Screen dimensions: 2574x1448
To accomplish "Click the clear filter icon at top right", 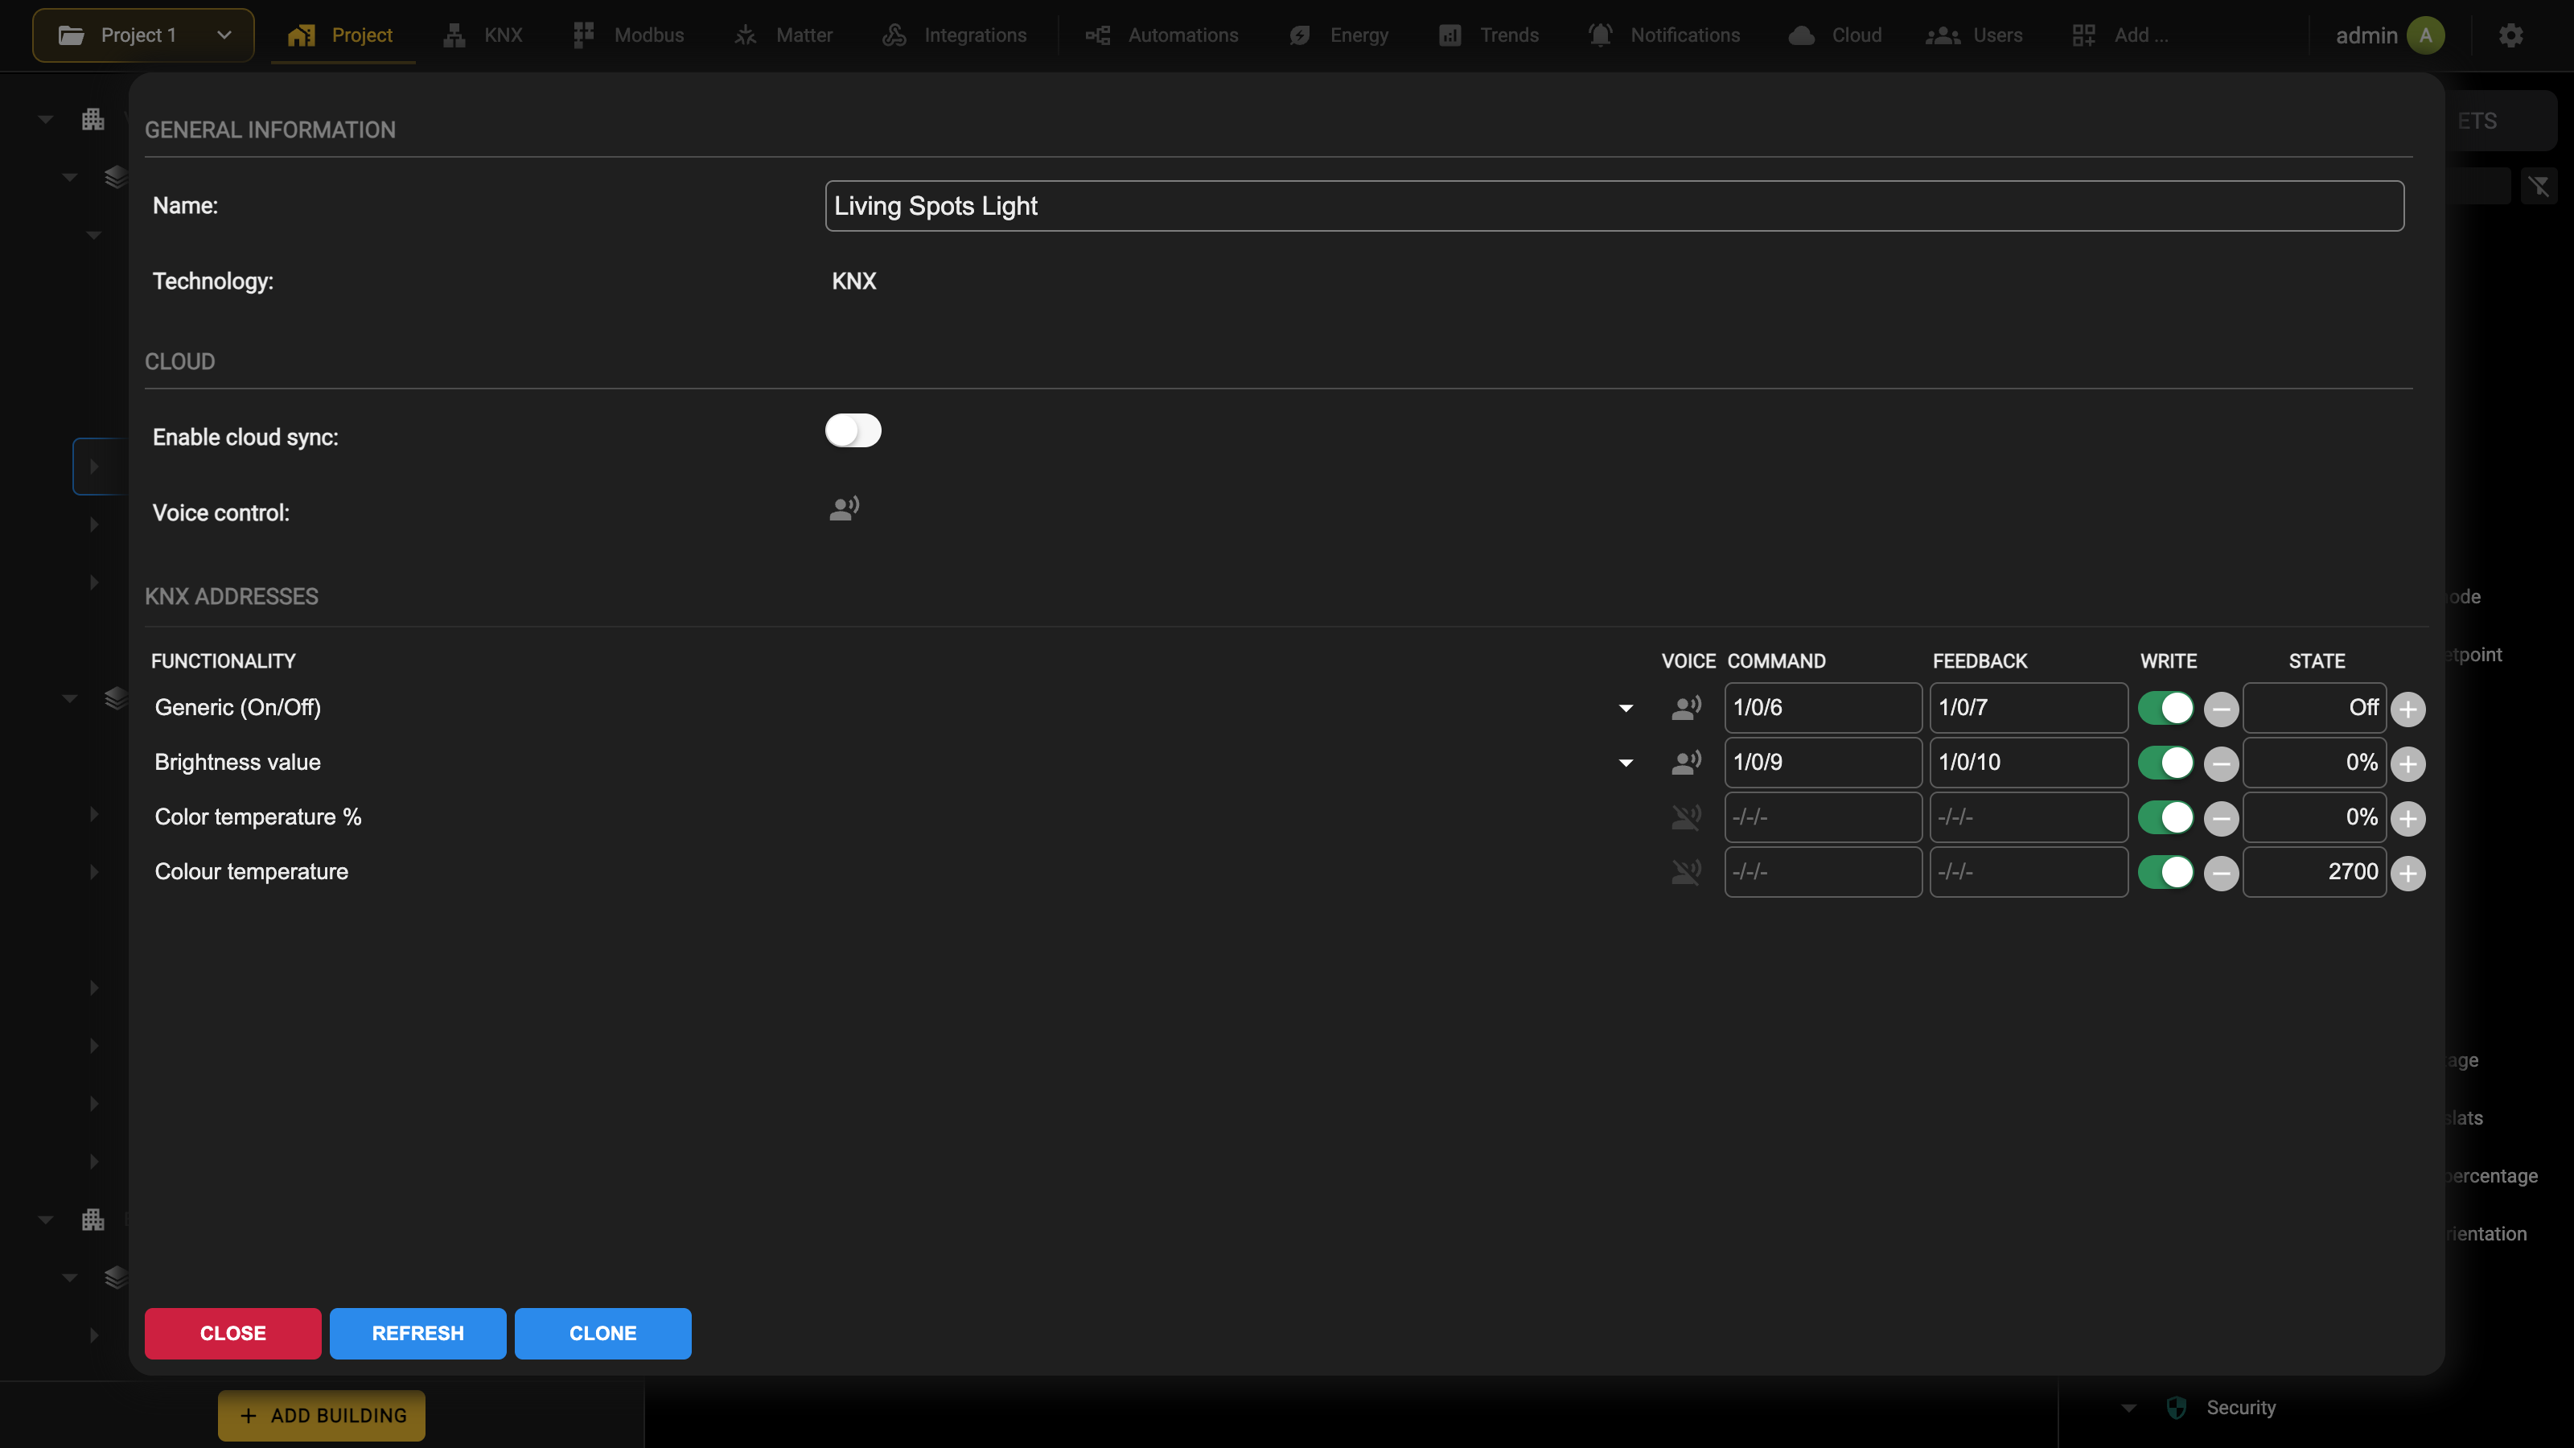I will 2540,186.
